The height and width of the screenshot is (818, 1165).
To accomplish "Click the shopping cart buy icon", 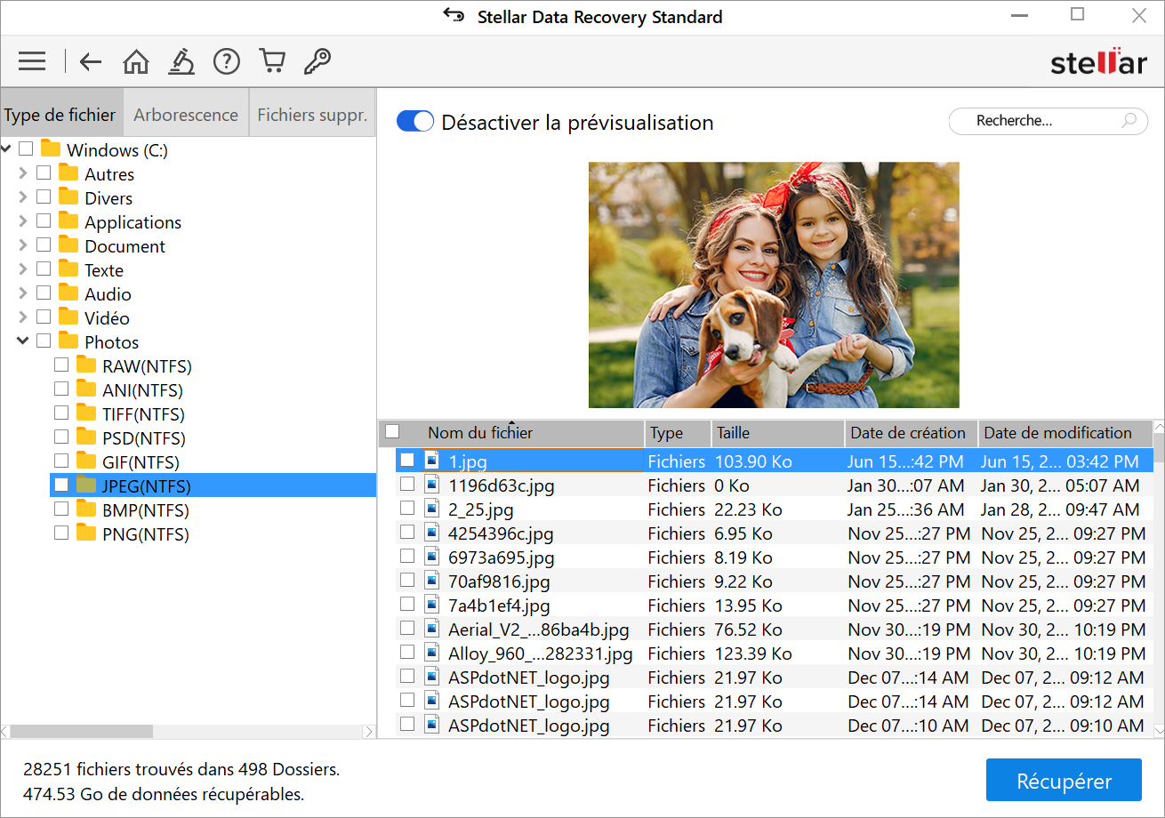I will [272, 61].
